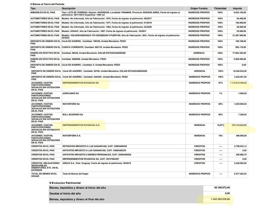Select "CAJA DE AHORRO, Cantidad: 189196" description
The image size is (279, 209).
[x=94, y=41]
